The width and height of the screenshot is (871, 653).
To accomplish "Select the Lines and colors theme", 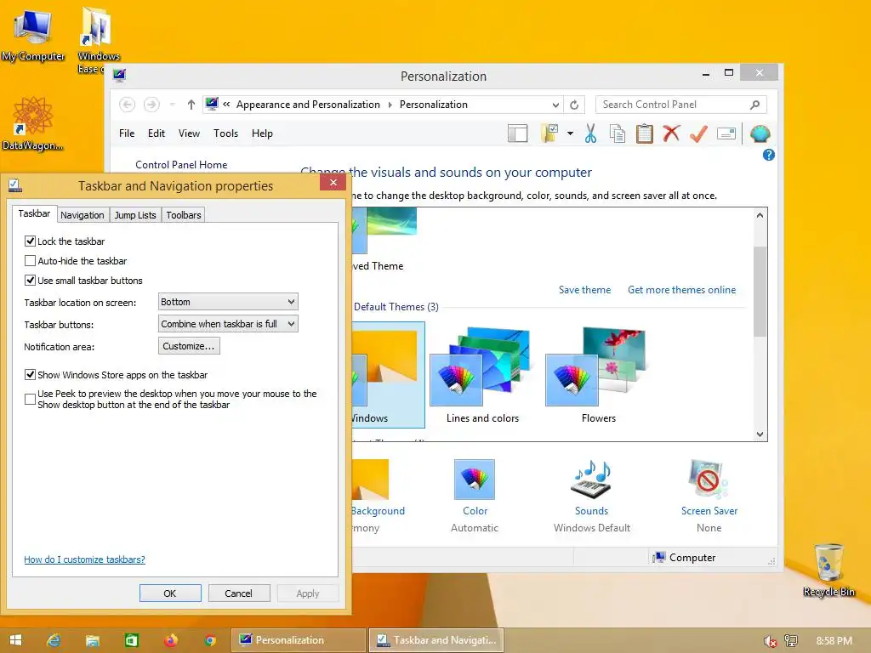I will [x=482, y=375].
